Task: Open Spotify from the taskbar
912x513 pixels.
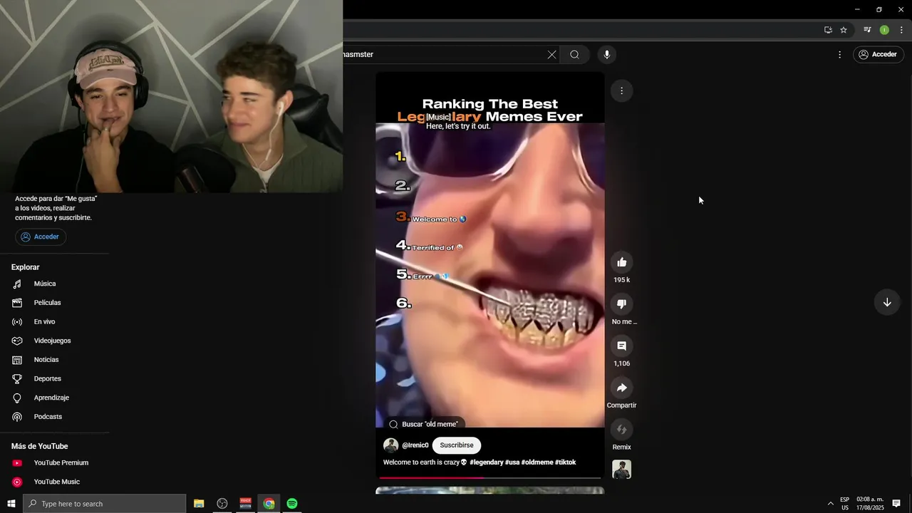Action: 292,504
